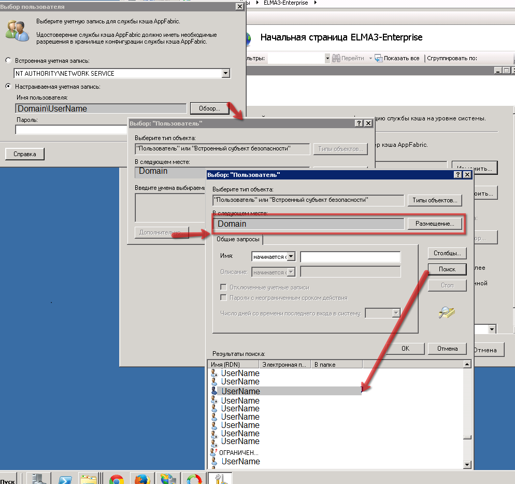Expand the NT AUTHORITY\NETWORK SERVICE dropdown

coord(225,74)
